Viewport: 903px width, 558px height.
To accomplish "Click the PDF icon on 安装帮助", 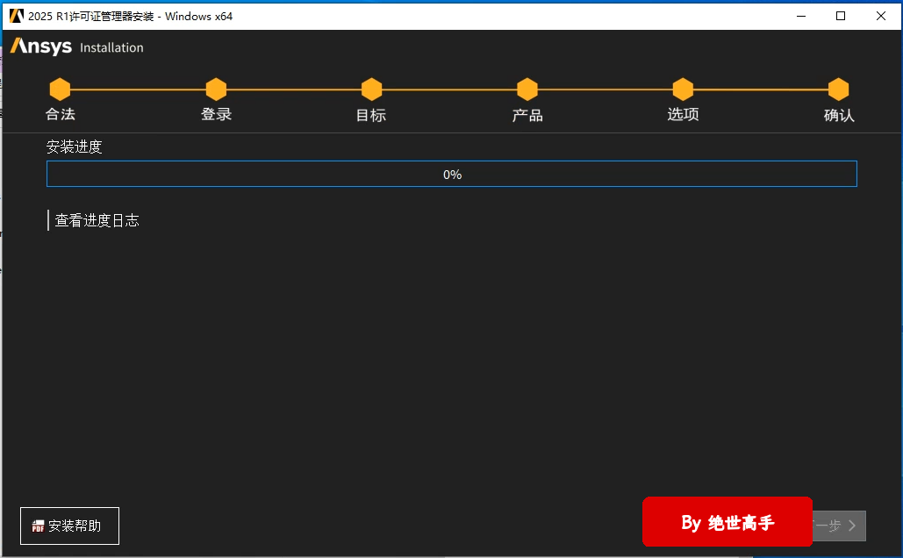I will 38,526.
